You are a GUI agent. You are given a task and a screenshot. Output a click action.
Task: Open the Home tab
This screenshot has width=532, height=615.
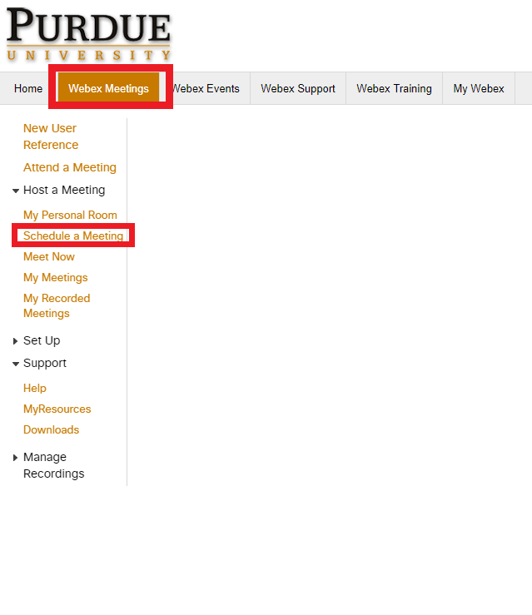(28, 89)
